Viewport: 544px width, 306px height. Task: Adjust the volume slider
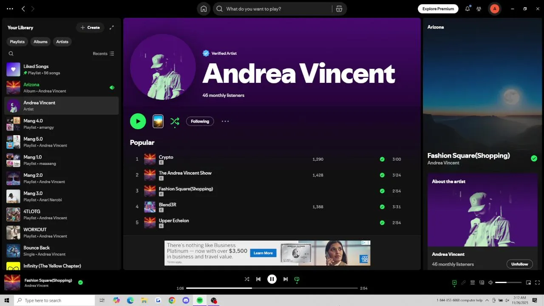(508, 283)
